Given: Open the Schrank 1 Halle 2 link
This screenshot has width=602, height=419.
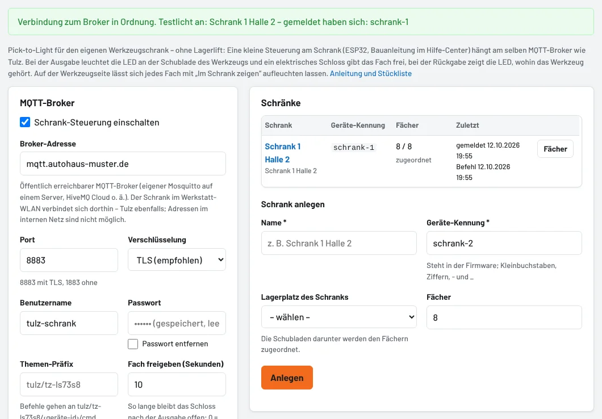Looking at the screenshot, I should [x=283, y=153].
